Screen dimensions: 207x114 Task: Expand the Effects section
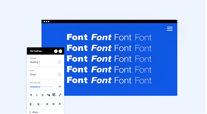[34, 112]
